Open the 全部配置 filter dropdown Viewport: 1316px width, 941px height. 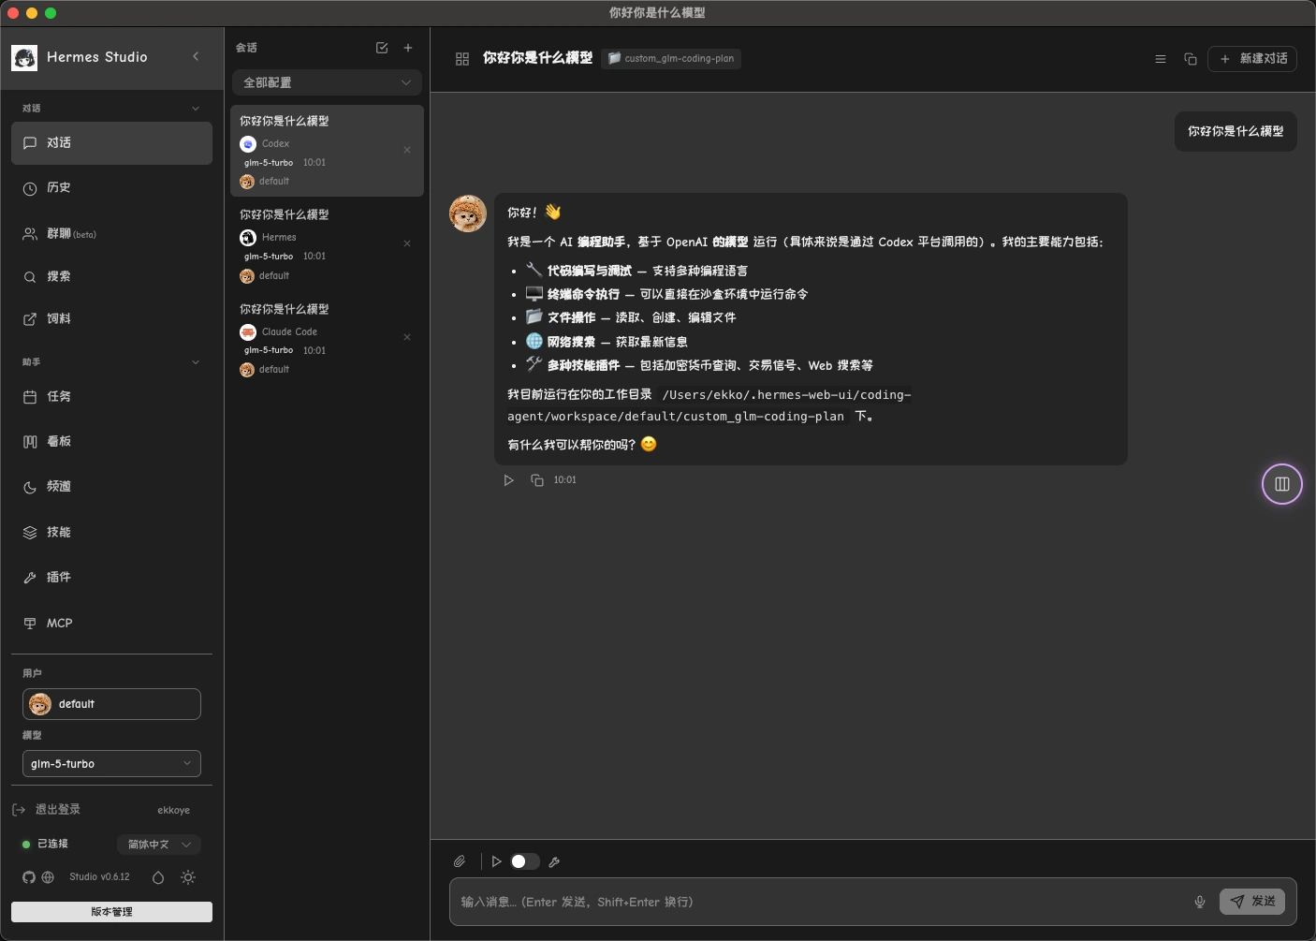coord(327,82)
